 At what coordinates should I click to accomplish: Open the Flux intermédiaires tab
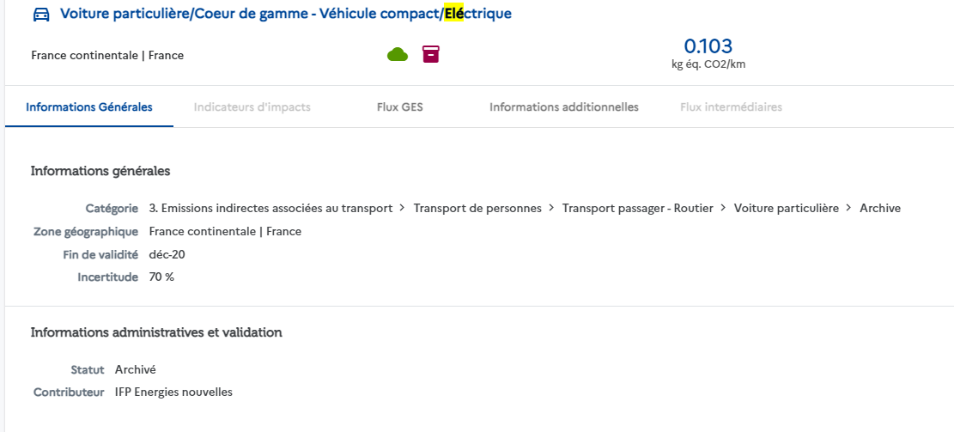click(x=731, y=107)
